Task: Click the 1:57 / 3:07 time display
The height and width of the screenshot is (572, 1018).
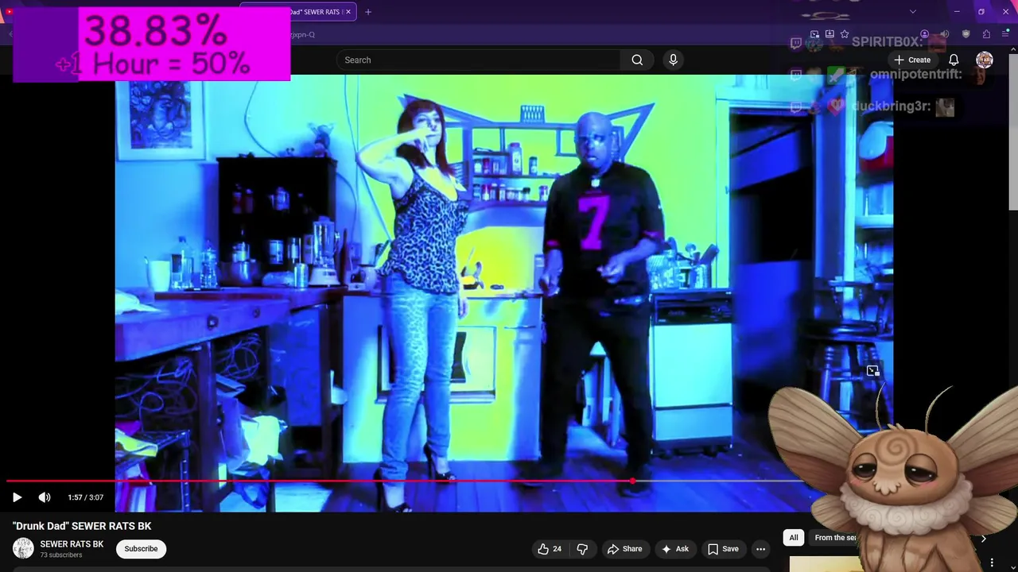Action: [x=86, y=497]
